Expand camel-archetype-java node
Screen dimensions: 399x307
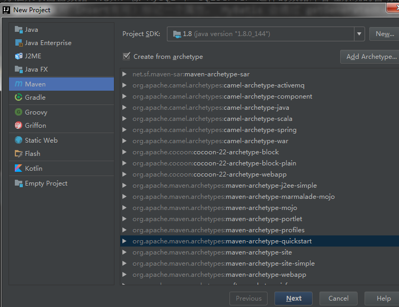(x=125, y=108)
